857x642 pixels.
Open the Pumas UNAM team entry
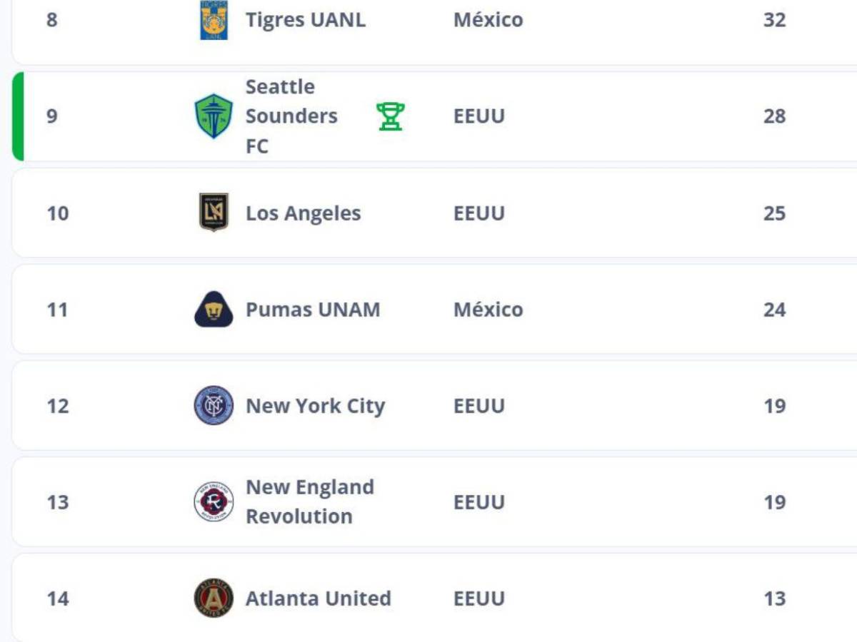point(312,310)
